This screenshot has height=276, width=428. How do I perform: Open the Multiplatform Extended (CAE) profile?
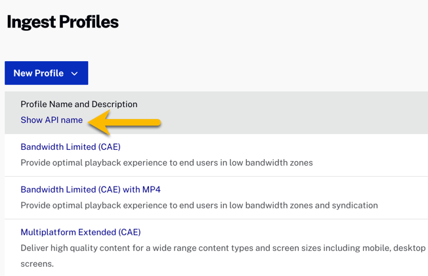click(80, 232)
